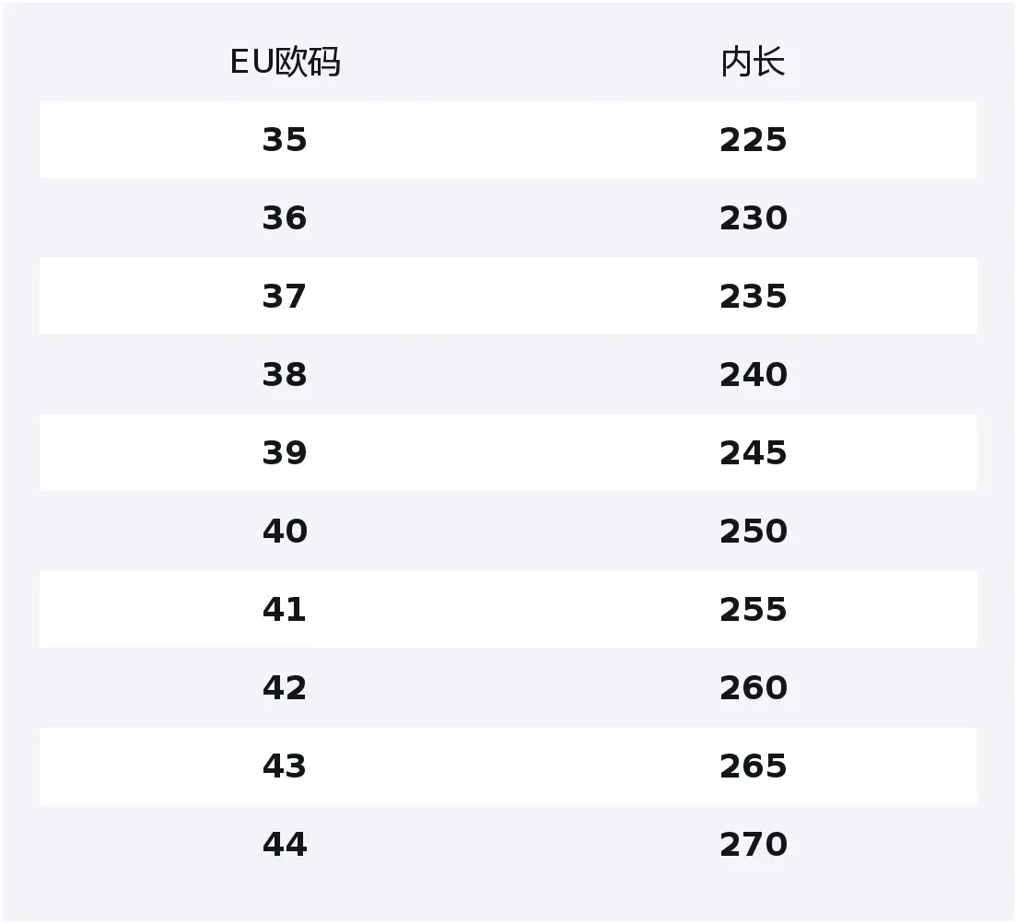This screenshot has width=1017, height=924.
Task: Click the 245 inner length value
Action: [x=753, y=453]
